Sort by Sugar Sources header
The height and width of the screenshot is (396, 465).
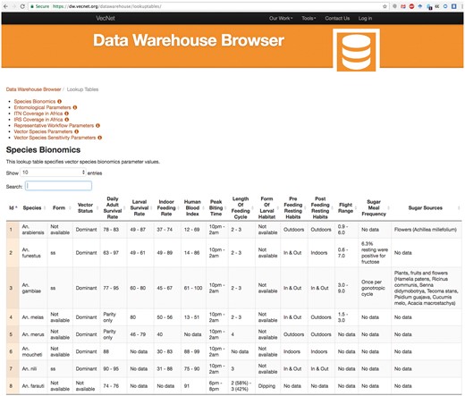[x=427, y=207]
